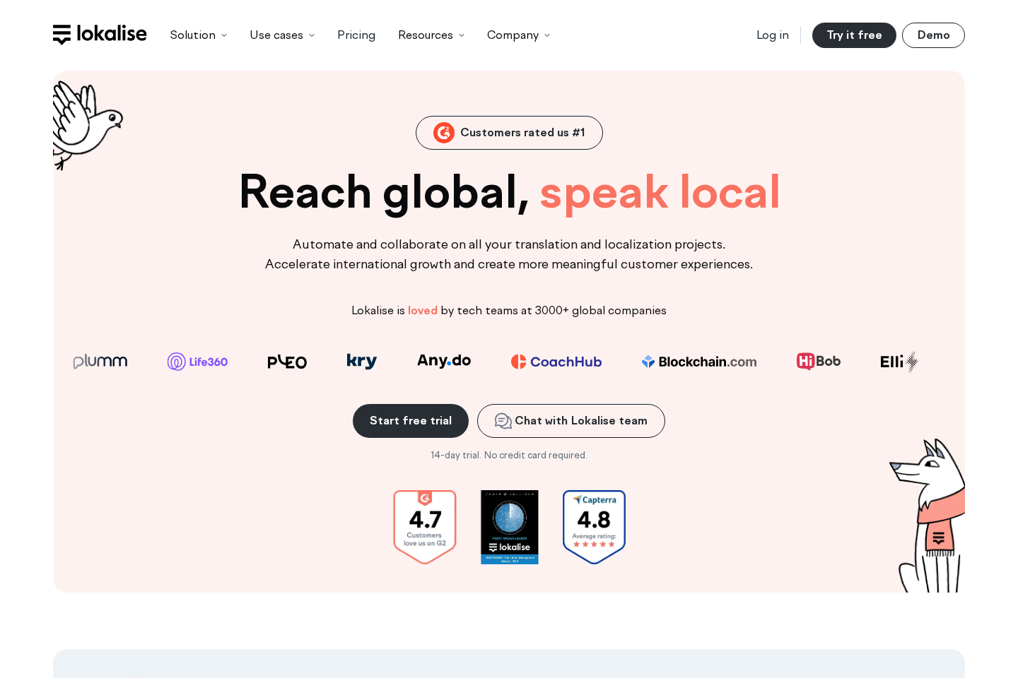Expand the Company menu
This screenshot has height=678, width=1018.
pyautogui.click(x=518, y=35)
